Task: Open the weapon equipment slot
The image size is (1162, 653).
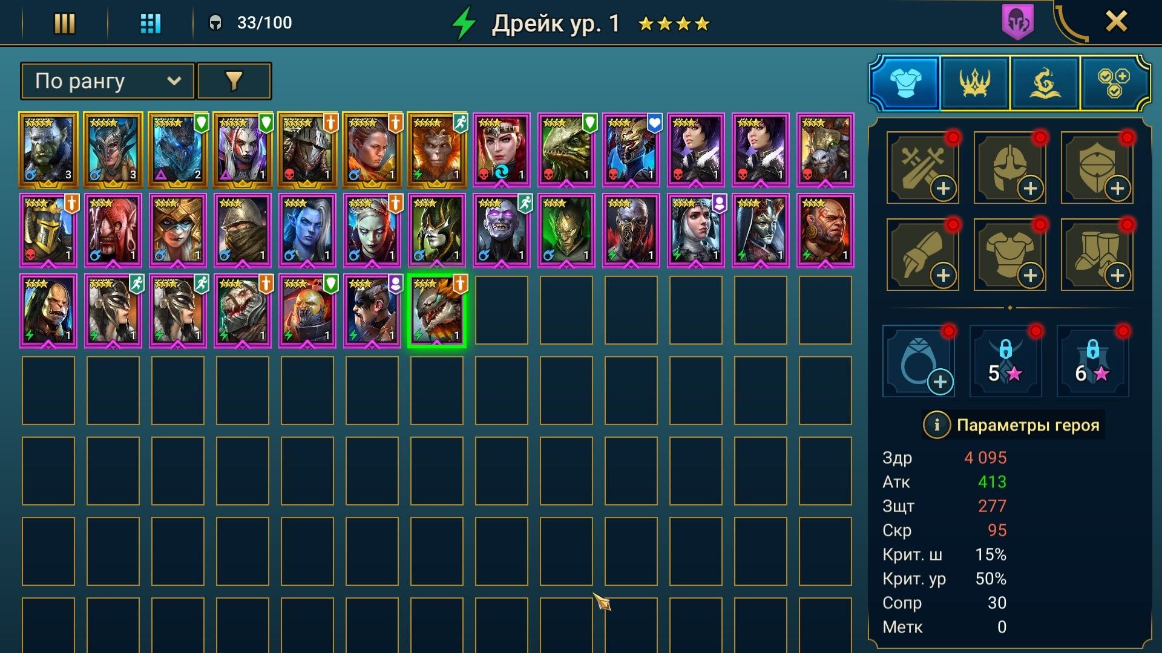Action: point(922,167)
